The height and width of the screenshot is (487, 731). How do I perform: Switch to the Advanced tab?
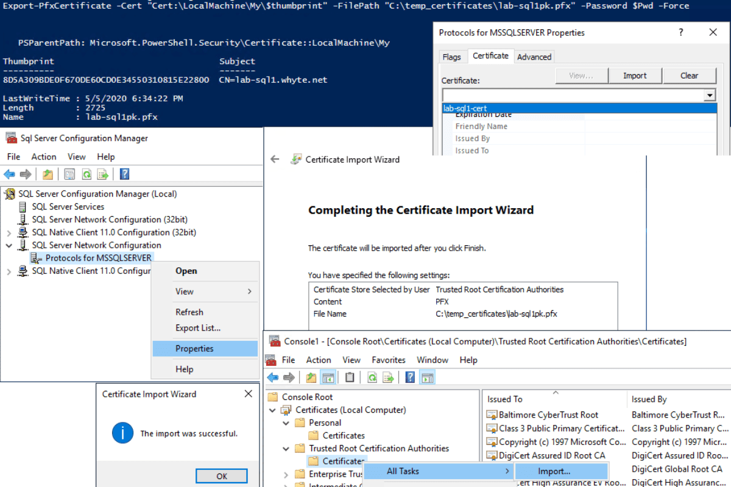[534, 57]
